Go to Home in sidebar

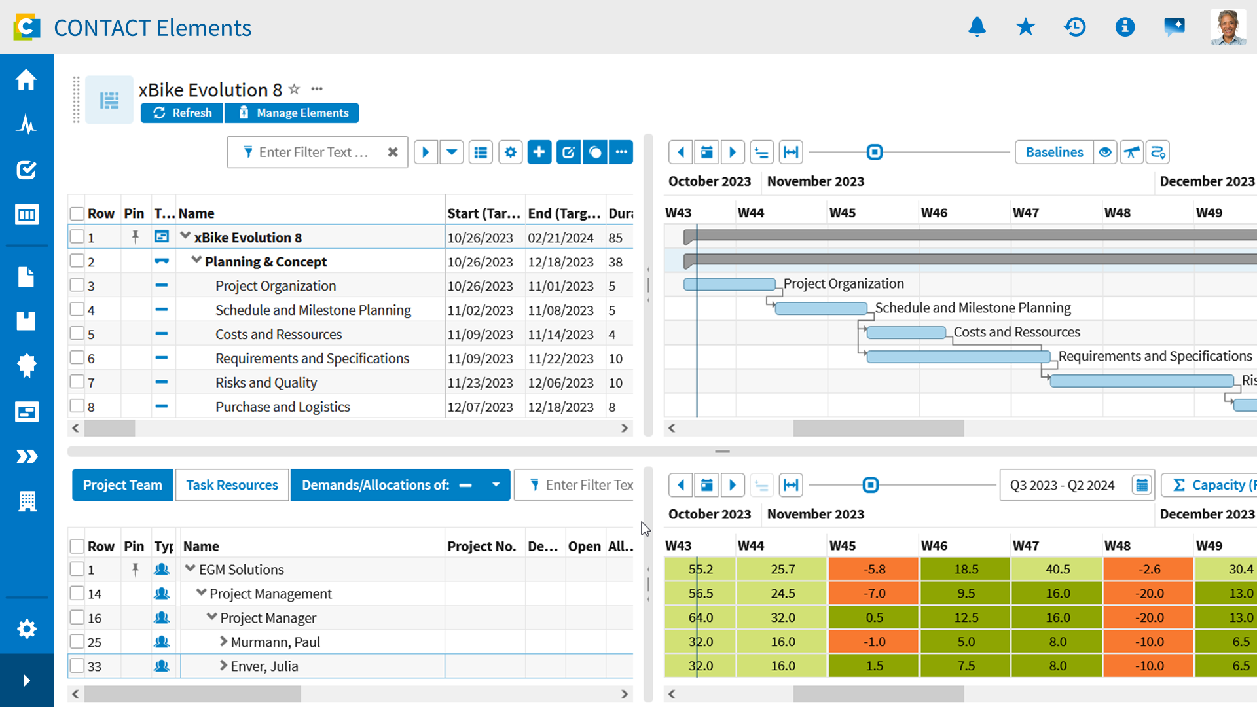click(26, 79)
